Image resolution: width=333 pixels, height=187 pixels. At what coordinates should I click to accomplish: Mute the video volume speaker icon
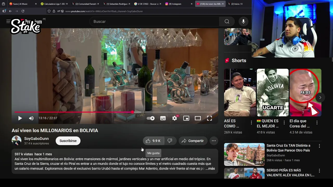31,118
